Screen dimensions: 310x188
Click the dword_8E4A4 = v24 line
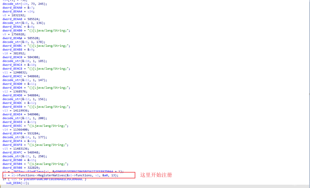tap(18, 11)
